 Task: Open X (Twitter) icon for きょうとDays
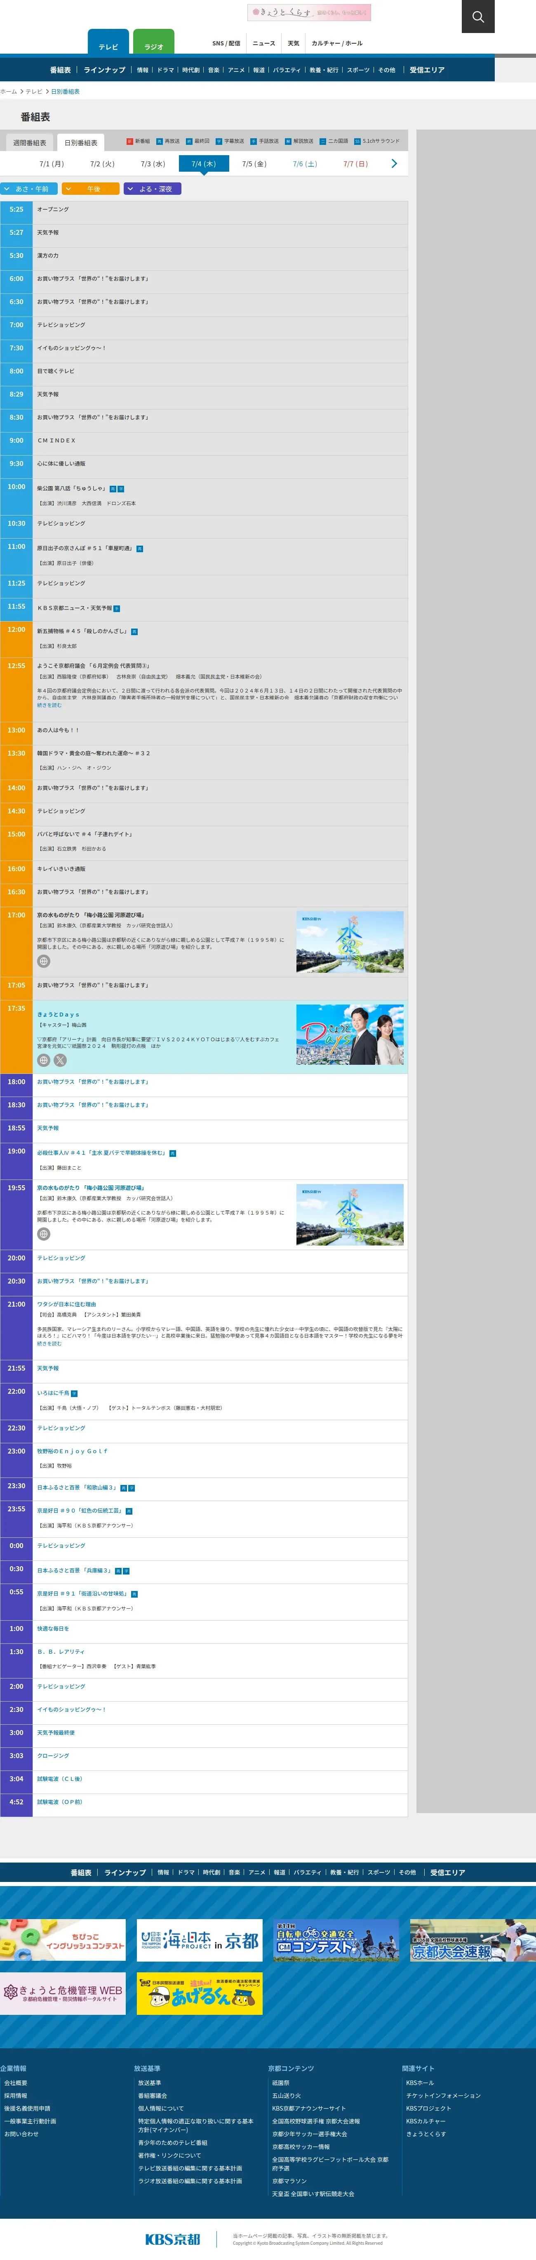tap(61, 1060)
